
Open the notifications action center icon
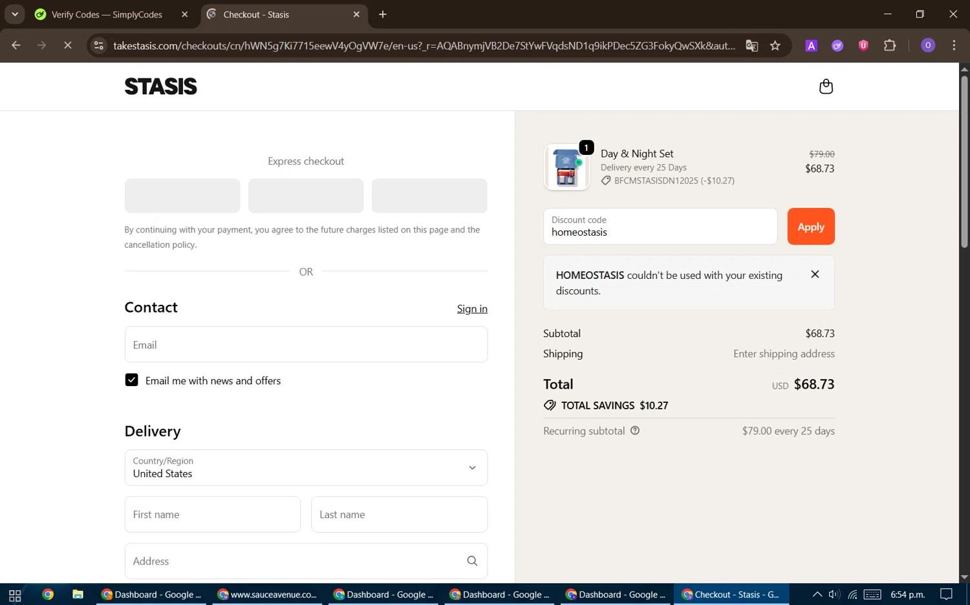[x=947, y=595]
